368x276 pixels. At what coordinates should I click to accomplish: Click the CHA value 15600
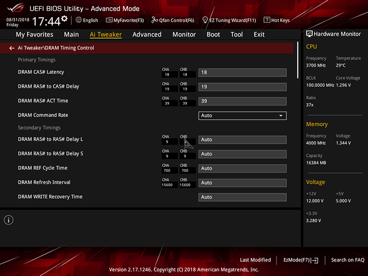pos(167,185)
